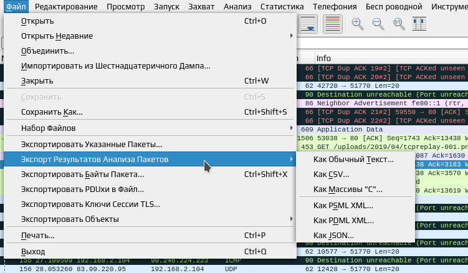468x273 pixels.
Task: Select packet row '53038 → 80 [ACK] Seq=1743'
Action: 383,138
